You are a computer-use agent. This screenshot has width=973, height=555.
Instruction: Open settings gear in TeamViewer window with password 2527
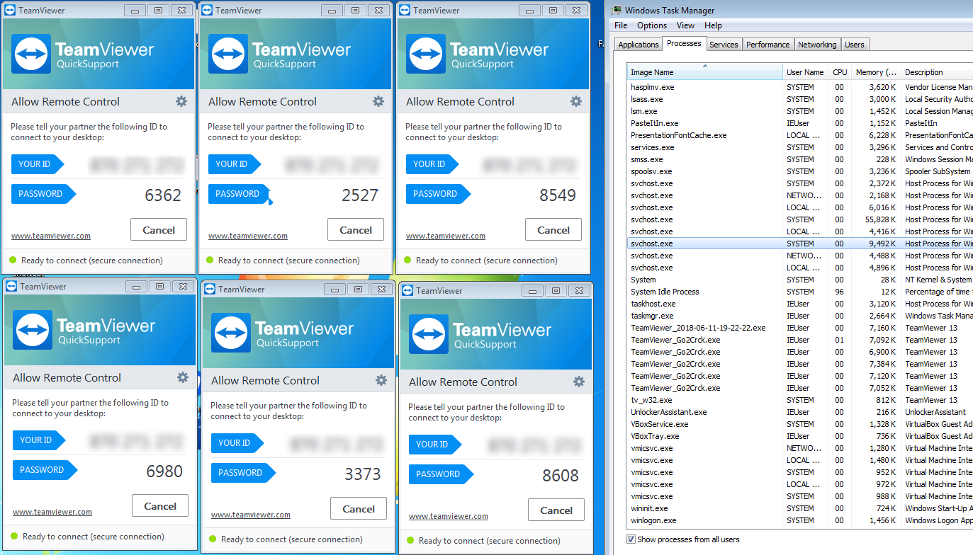[378, 101]
